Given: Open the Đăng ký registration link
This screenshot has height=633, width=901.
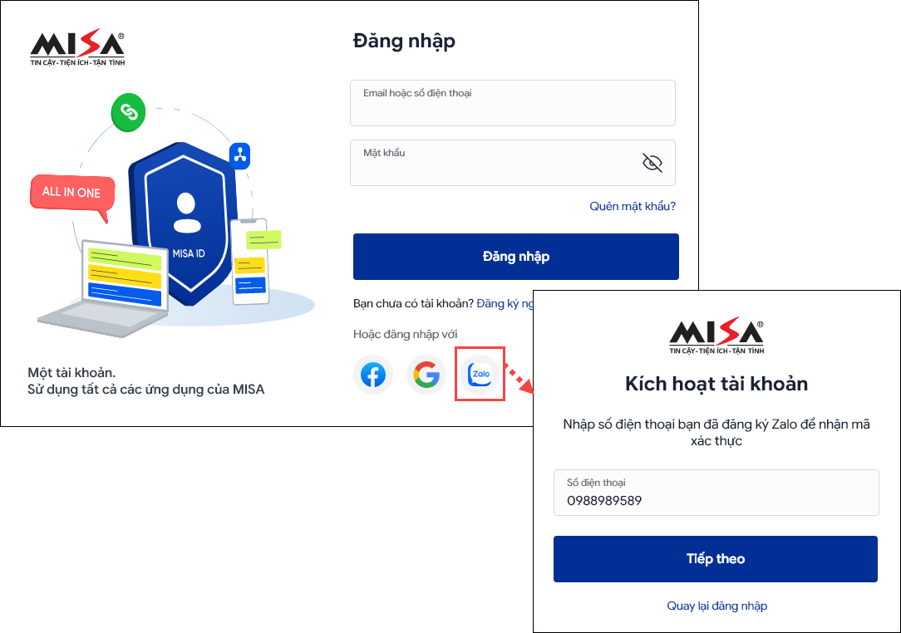Looking at the screenshot, I should click(x=505, y=303).
